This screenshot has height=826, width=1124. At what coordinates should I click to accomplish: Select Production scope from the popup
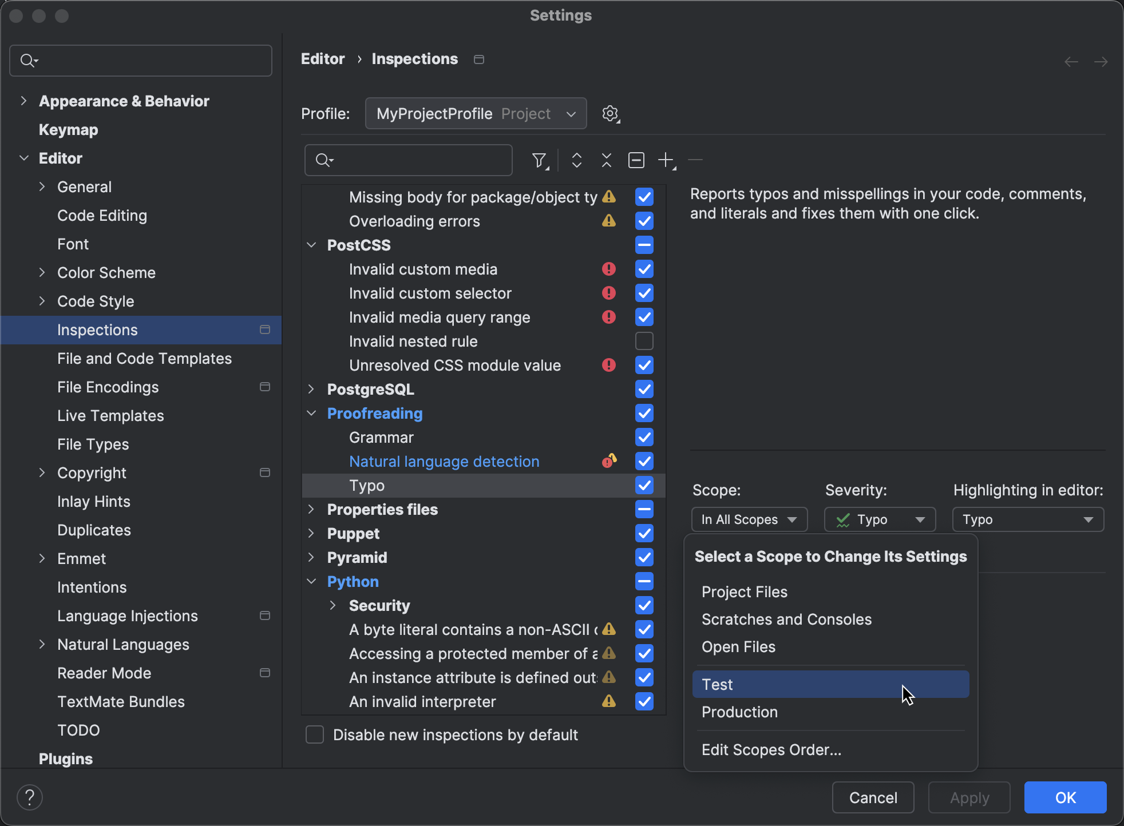[x=739, y=712]
